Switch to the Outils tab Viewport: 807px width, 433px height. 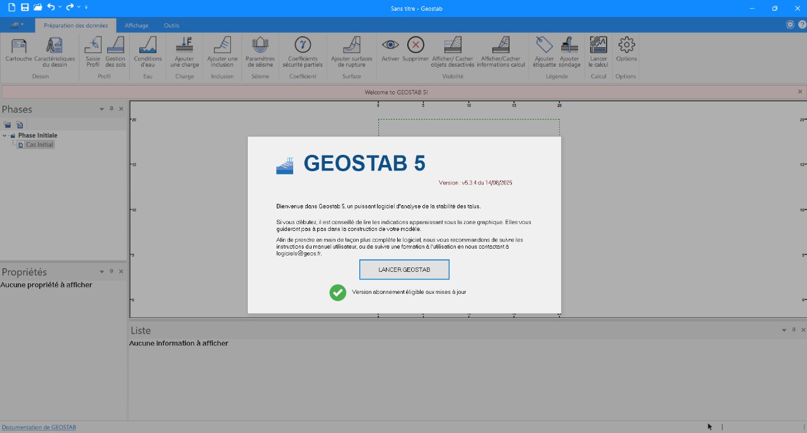tap(171, 26)
